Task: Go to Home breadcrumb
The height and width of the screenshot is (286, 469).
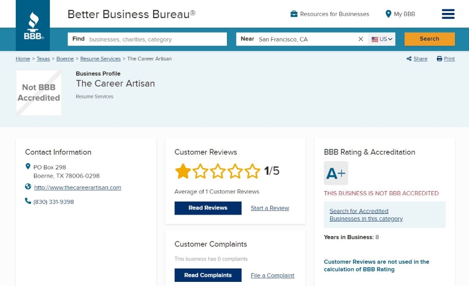Action: 23,59
